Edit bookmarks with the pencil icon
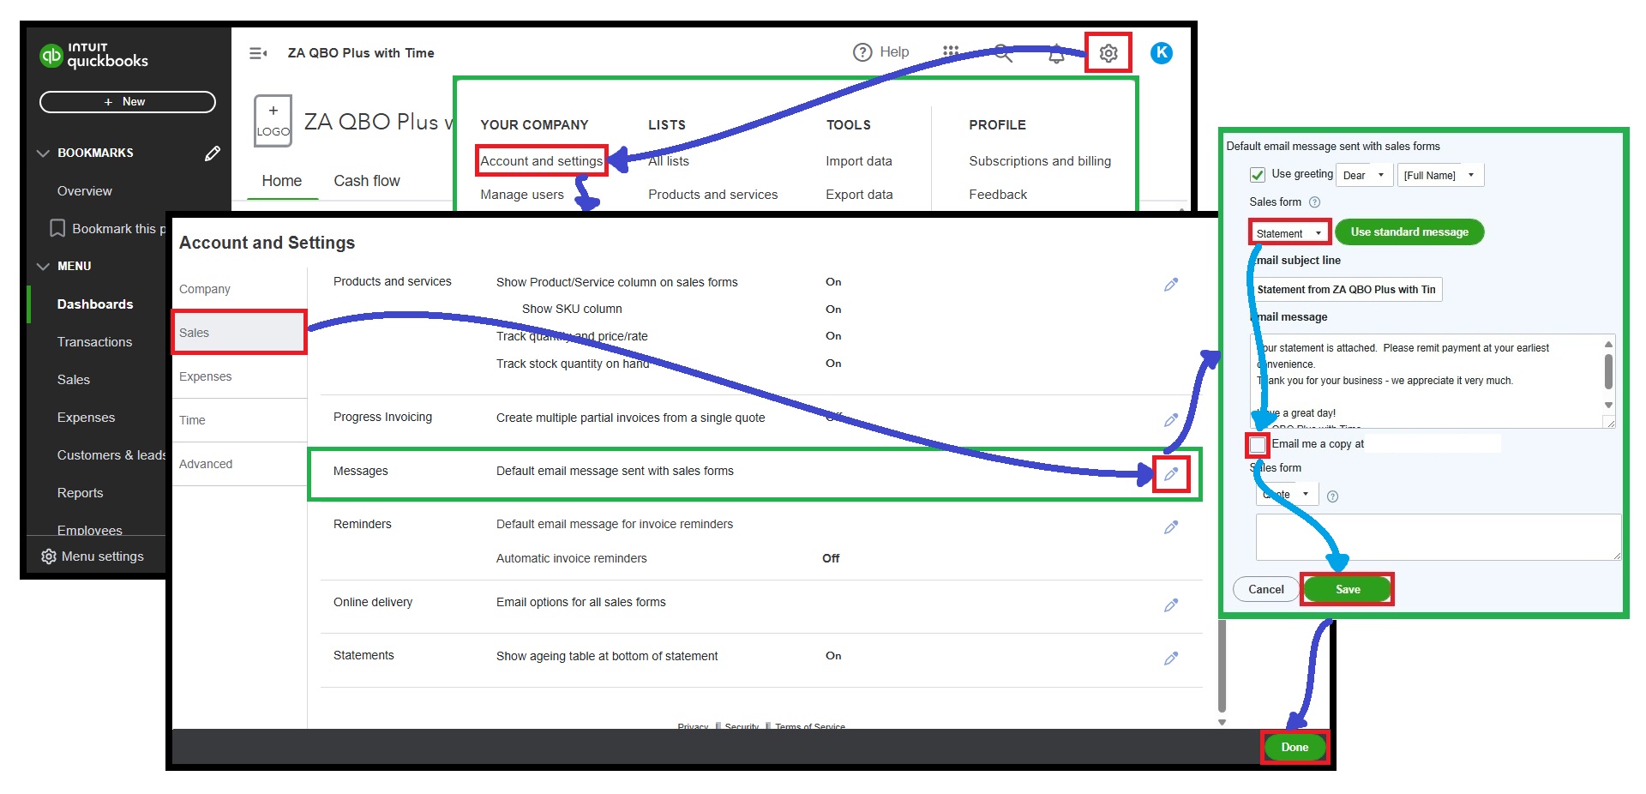This screenshot has height=794, width=1646. point(213,153)
